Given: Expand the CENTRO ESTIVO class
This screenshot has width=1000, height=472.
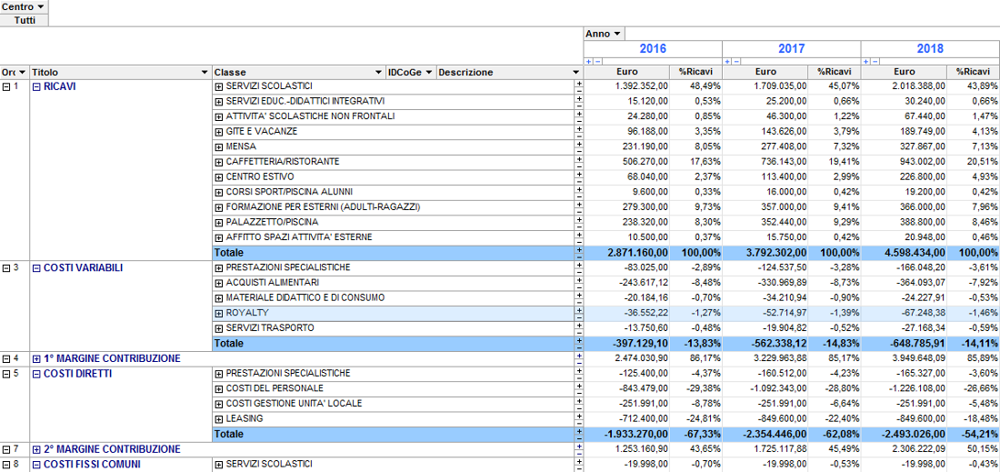Looking at the screenshot, I should [x=219, y=177].
